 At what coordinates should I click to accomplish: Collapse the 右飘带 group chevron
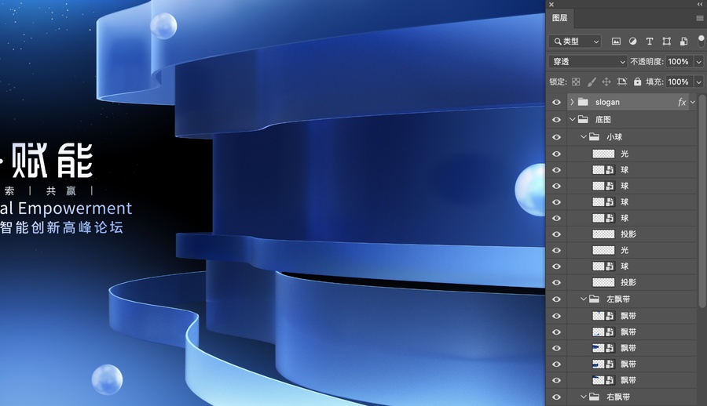click(583, 397)
